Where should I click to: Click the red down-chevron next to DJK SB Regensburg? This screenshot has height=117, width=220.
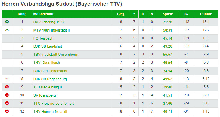tap(7, 79)
